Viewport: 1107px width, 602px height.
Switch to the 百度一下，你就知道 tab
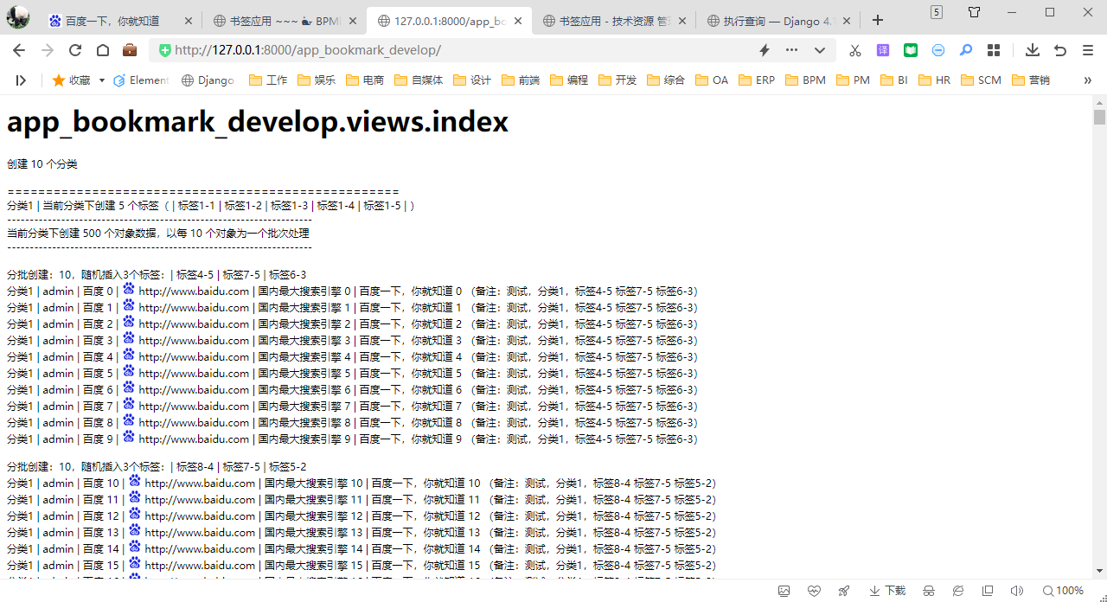pyautogui.click(x=119, y=21)
